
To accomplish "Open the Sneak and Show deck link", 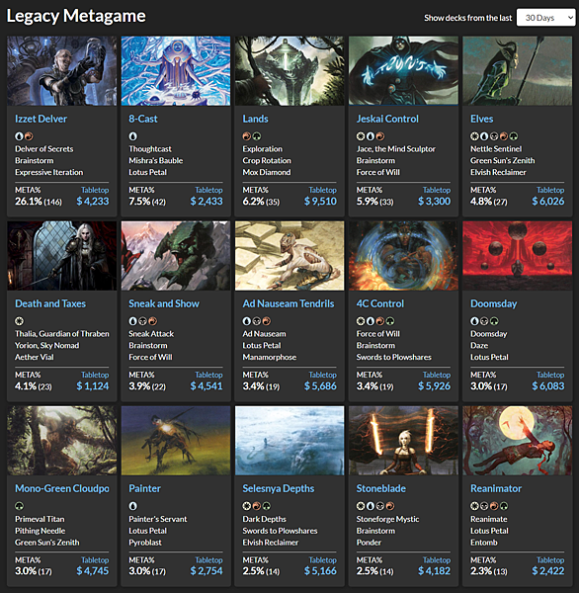I will click(x=164, y=303).
